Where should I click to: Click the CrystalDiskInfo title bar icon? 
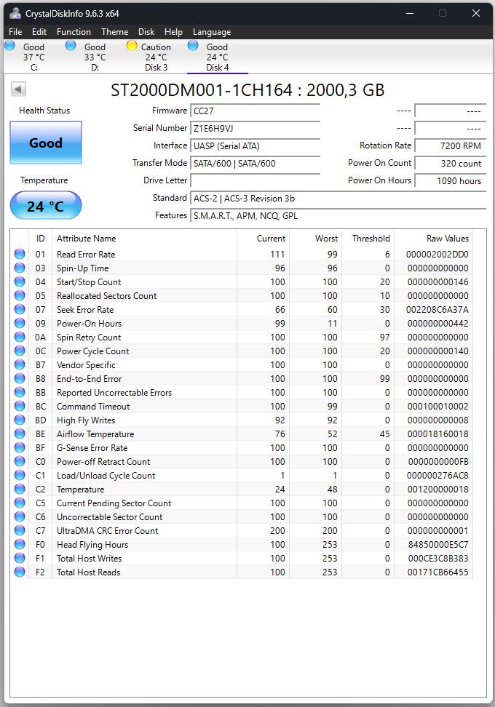click(x=15, y=13)
